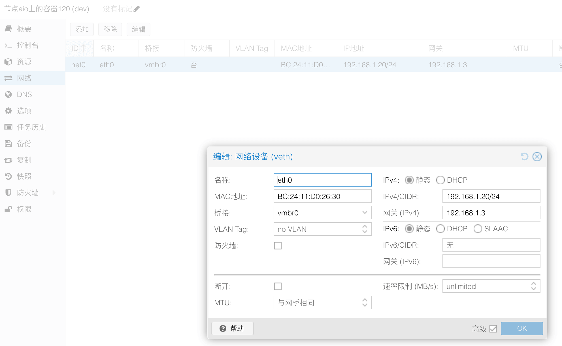Open the DNS settings panel
This screenshot has height=346, width=562.
click(24, 94)
